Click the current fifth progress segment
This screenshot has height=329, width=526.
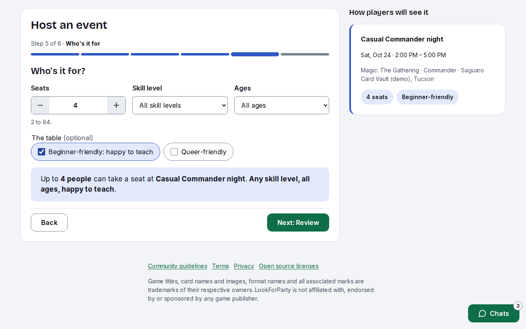click(x=255, y=54)
